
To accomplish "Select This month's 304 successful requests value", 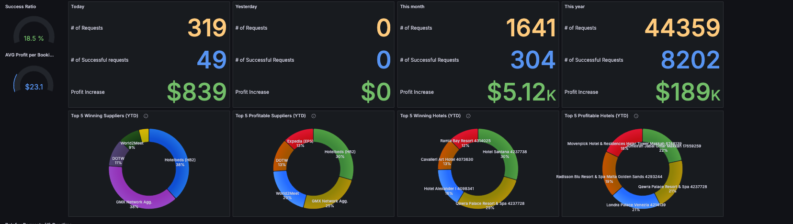I will (x=533, y=60).
